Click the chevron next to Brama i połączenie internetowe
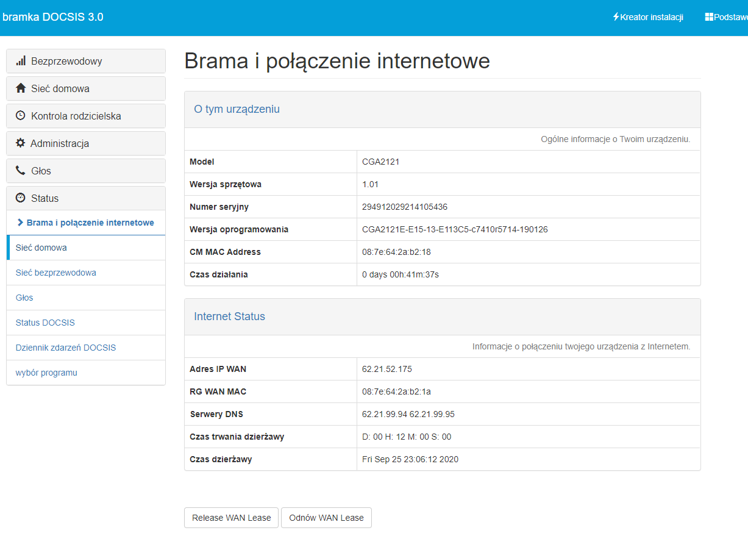 20,223
